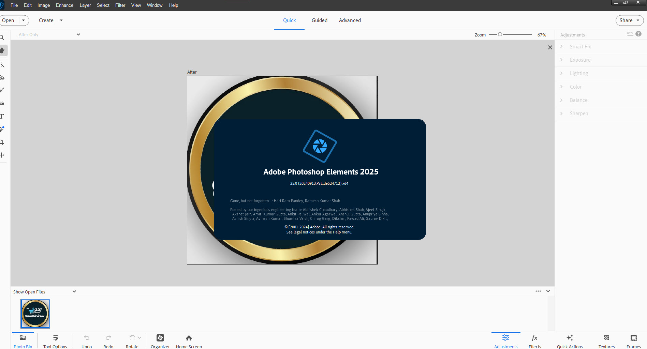647x349 pixels.
Task: Click the Share button
Action: point(630,20)
